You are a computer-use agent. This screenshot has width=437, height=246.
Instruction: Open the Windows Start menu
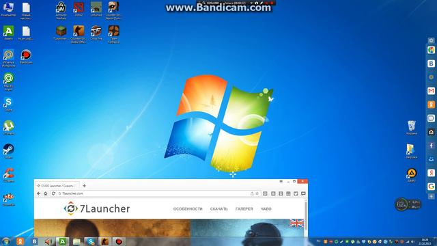pyautogui.click(x=6, y=241)
